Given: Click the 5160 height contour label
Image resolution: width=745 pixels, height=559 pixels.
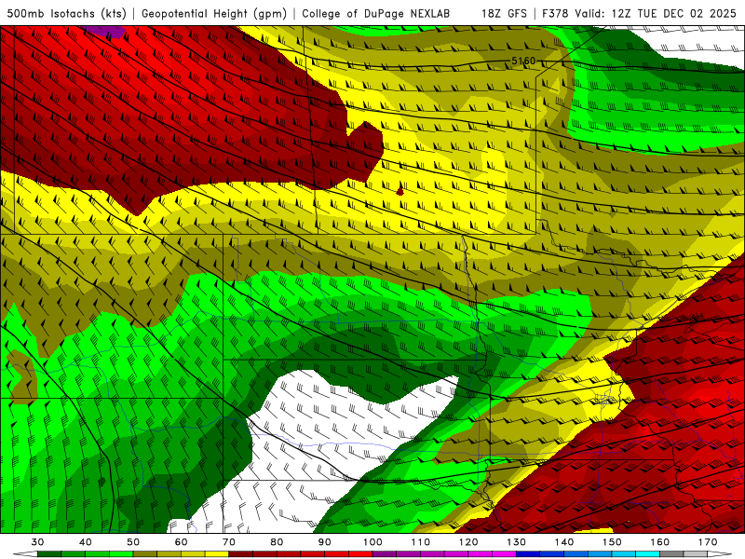Looking at the screenshot, I should coord(523,61).
